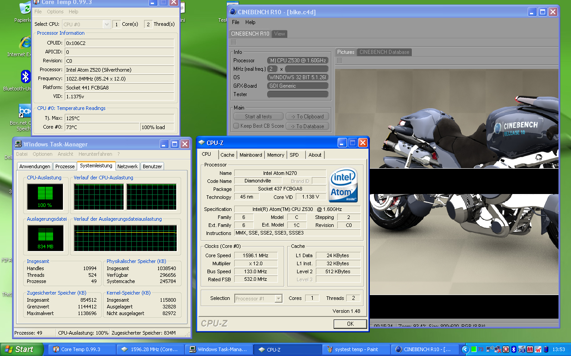Image resolution: width=571 pixels, height=356 pixels.
Task: Open the Optionen menu in Task Manager
Action: pos(42,154)
